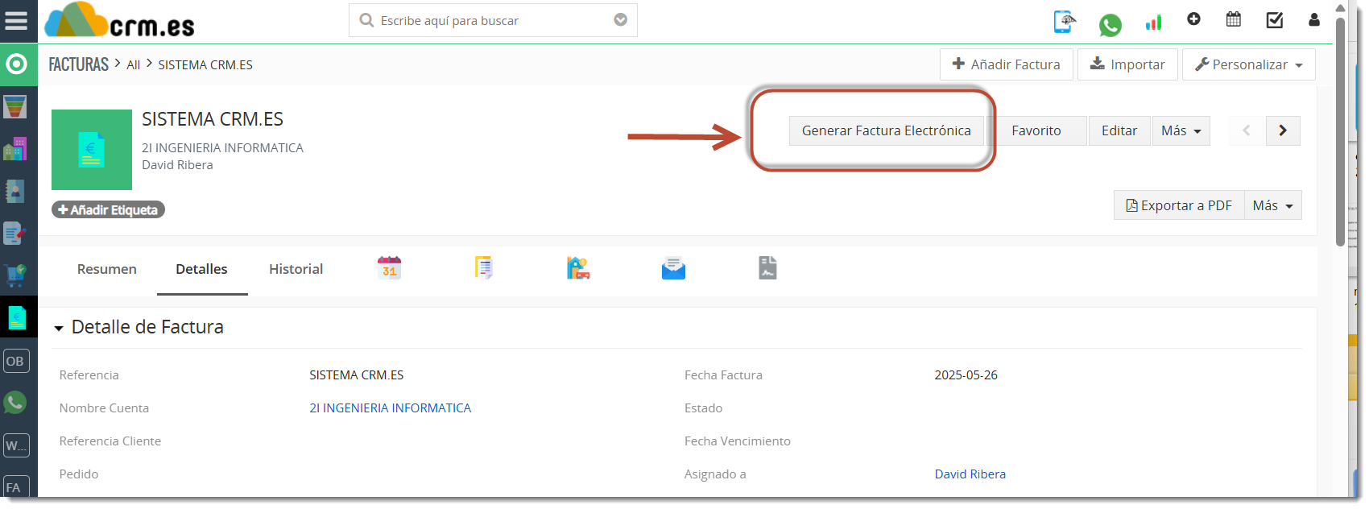Click the crm.es logo
The height and width of the screenshot is (509, 1369).
pos(119,20)
